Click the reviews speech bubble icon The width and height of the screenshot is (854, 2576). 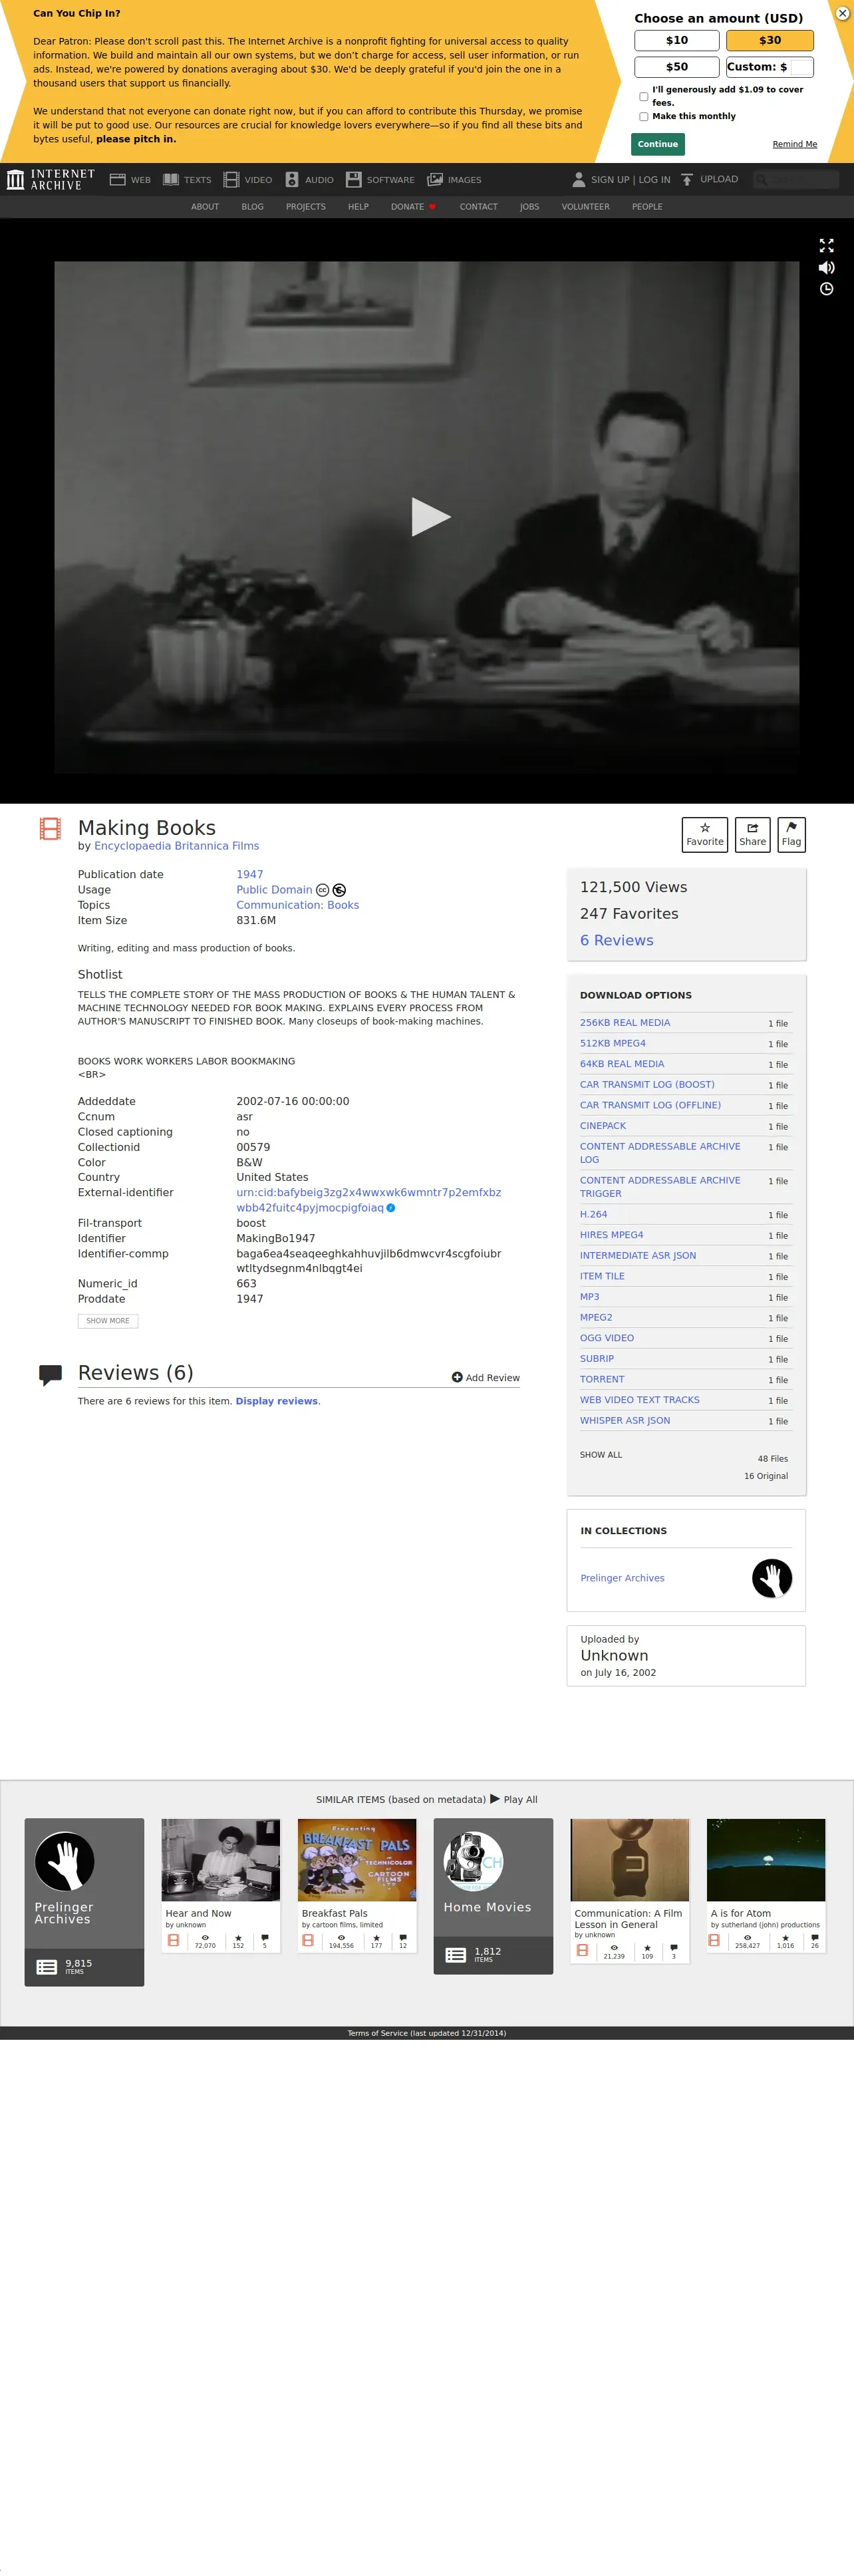point(50,1375)
